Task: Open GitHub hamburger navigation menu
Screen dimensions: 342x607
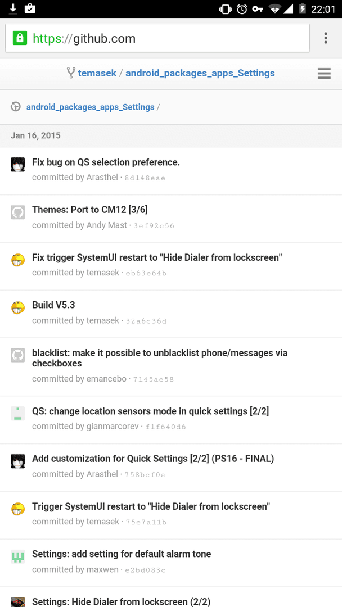Action: (324, 74)
